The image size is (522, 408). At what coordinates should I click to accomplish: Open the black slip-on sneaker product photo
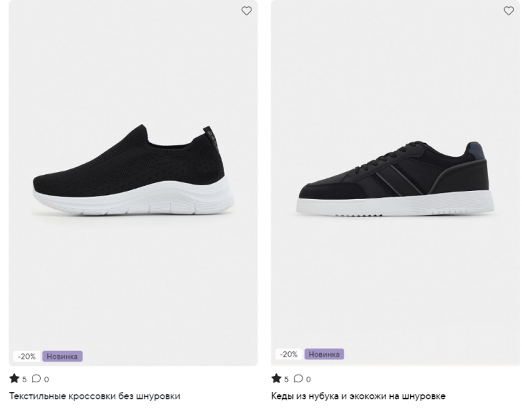(133, 167)
